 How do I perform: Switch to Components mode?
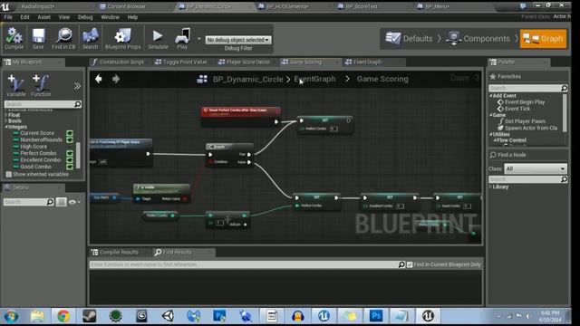pos(478,38)
